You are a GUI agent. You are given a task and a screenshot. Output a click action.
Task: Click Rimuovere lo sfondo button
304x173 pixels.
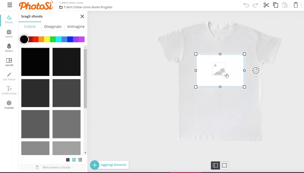coord(53,167)
